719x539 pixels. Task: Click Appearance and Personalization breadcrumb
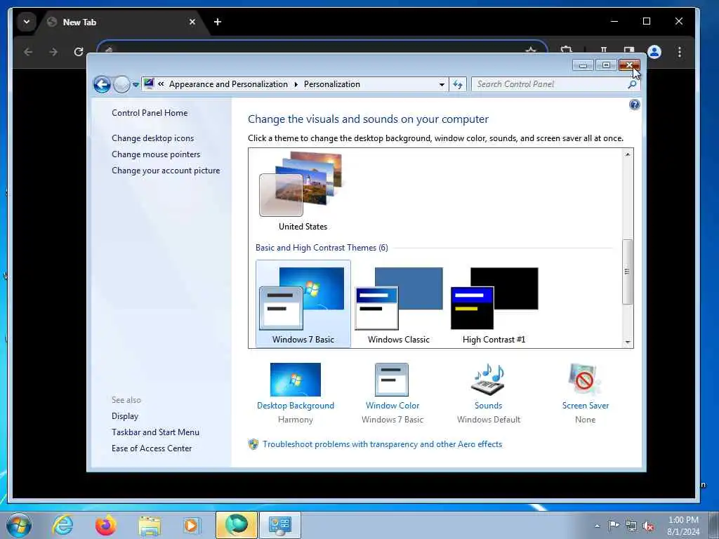pos(228,84)
